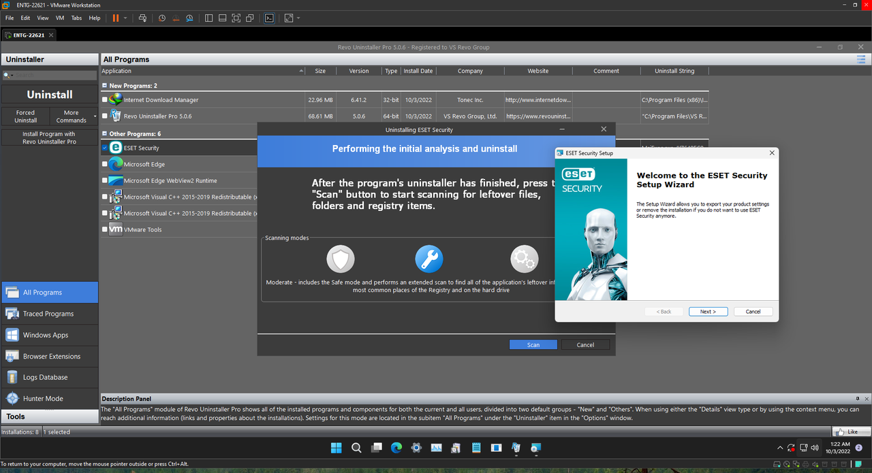Collapse the New Programs group
This screenshot has height=473, width=872.
pos(105,86)
